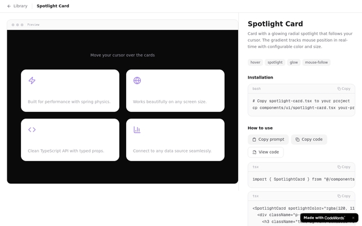Click the clipboard icon in Copy prompt
This screenshot has height=226, width=362.
point(254,140)
